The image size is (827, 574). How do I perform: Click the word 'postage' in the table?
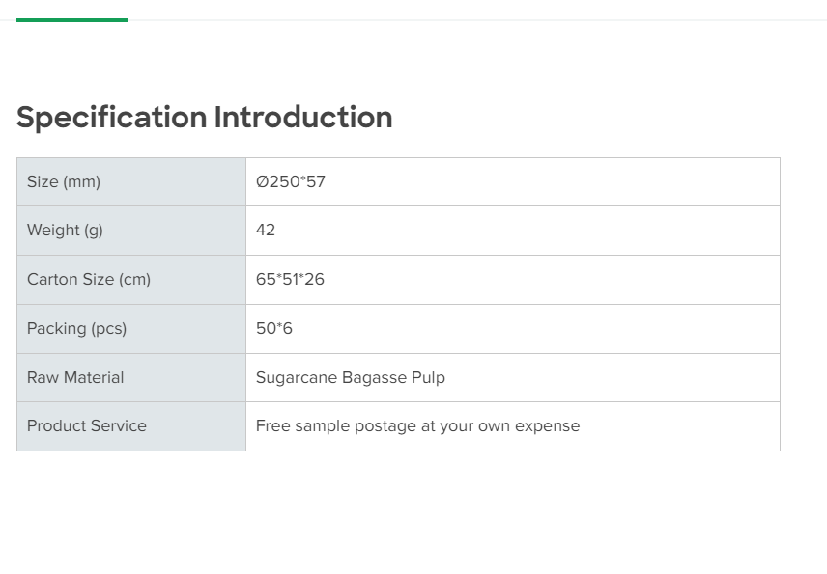coord(384,426)
